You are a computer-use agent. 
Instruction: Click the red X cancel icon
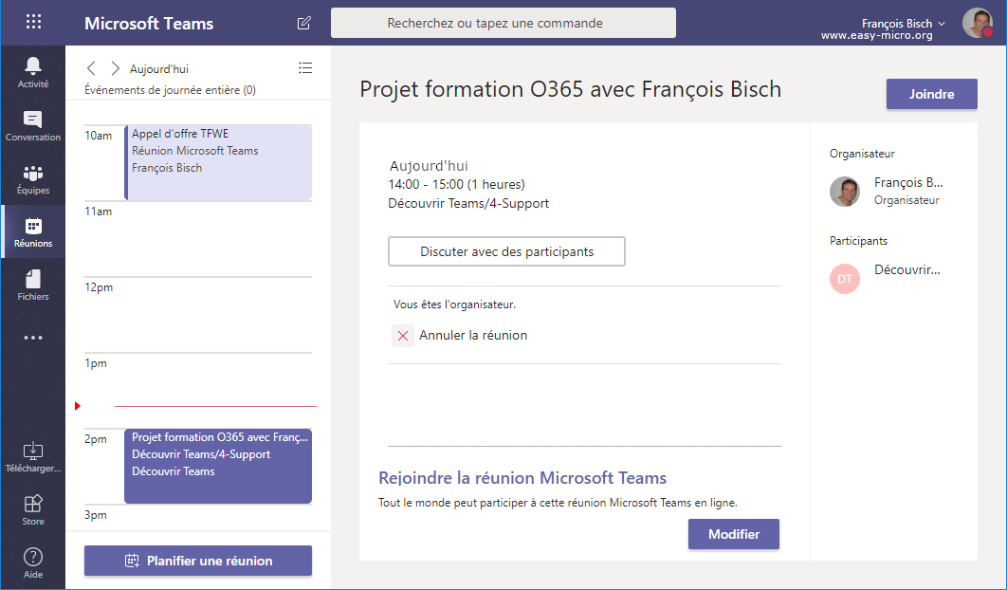point(403,336)
